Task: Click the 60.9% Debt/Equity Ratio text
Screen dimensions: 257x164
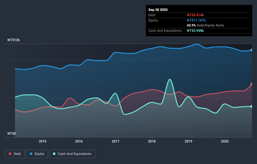Action: (x=206, y=25)
